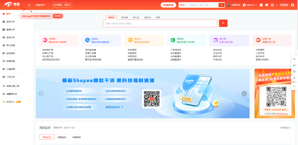Screen dimensions: 298x145
Task: Click the 电霸黑科技 grid icon
Action: 4,94
